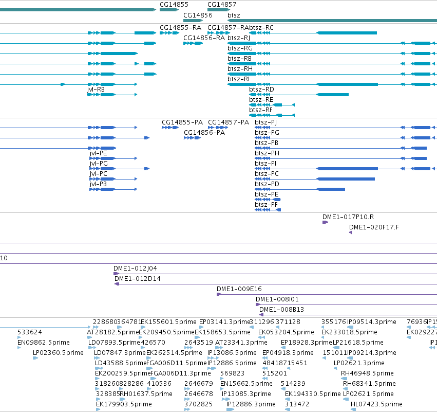Screen dimensions: 437x412
Task: Select the FGA006D11.3prime EST label
Action: [181, 374]
